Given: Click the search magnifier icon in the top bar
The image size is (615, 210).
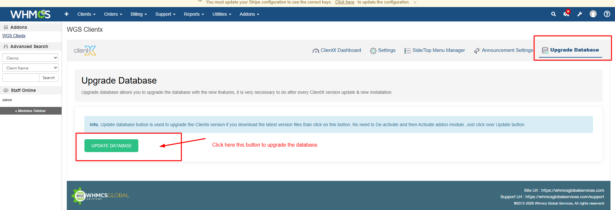Looking at the screenshot, I should coord(553,14).
